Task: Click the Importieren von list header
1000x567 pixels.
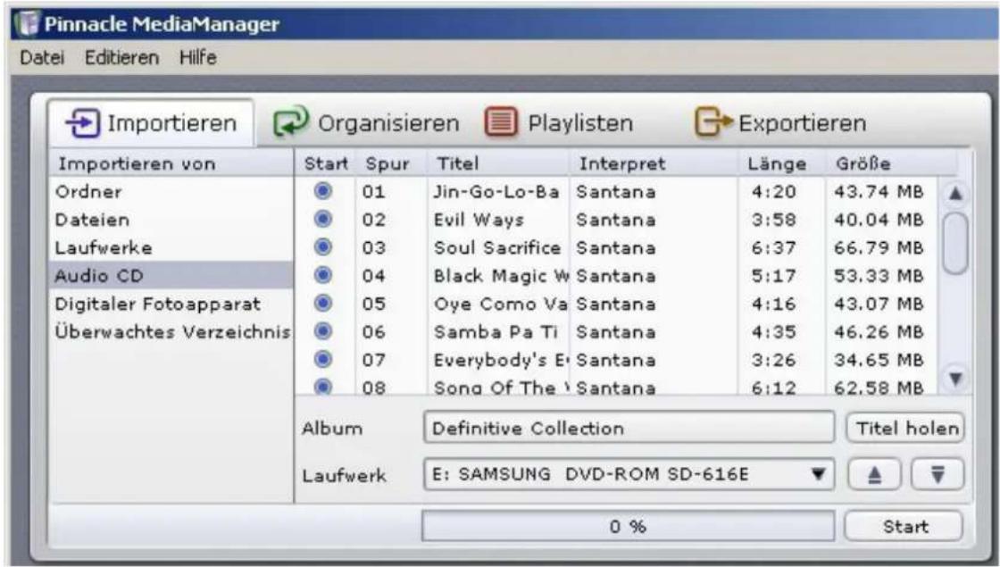Action: click(x=171, y=164)
